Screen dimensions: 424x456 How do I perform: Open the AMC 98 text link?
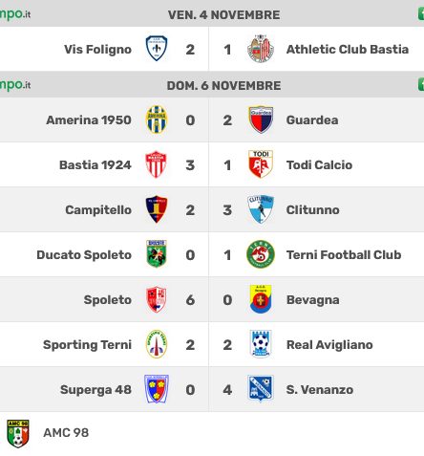66,433
